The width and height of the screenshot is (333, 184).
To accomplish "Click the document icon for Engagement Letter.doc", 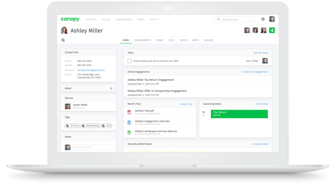I will pos(129,122).
